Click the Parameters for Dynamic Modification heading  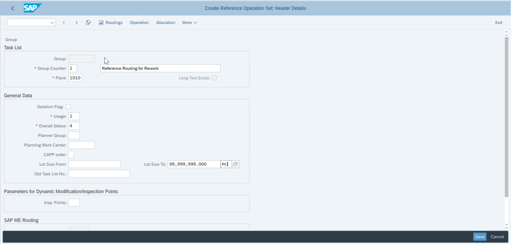tap(61, 191)
